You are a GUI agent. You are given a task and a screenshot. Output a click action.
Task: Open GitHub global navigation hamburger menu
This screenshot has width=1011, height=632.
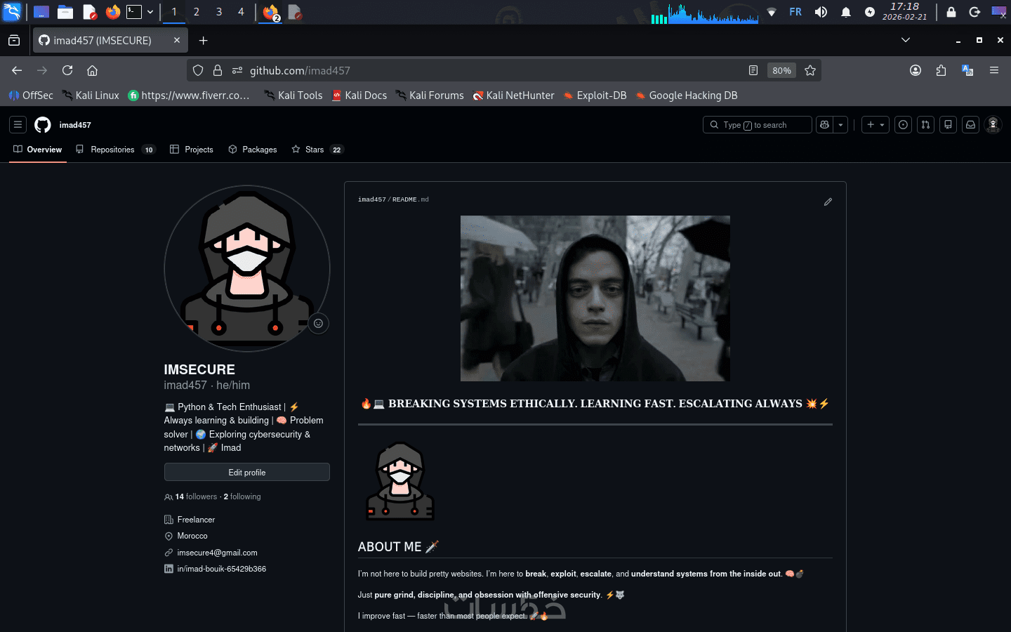pos(18,124)
